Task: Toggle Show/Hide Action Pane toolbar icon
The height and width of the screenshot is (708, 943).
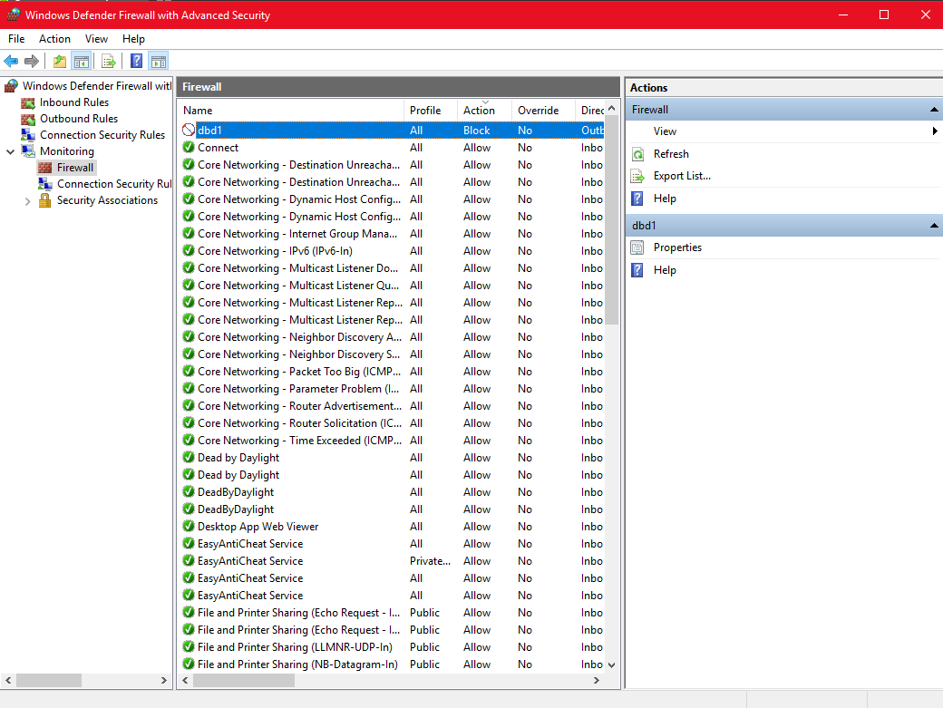Action: 158,61
